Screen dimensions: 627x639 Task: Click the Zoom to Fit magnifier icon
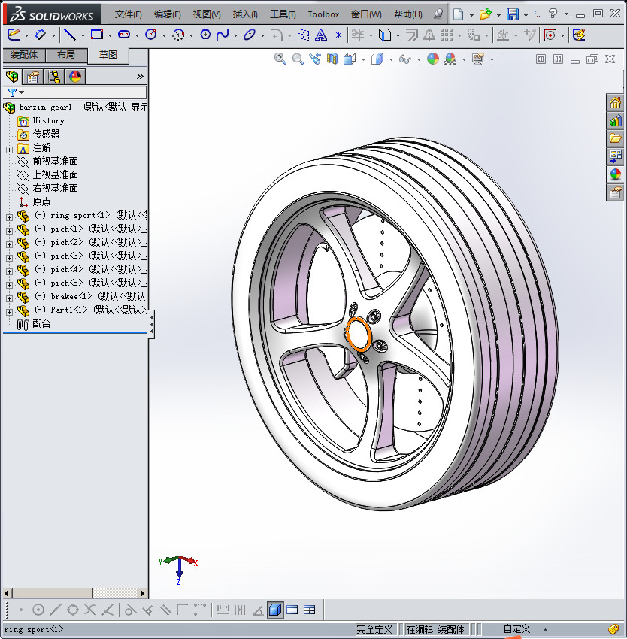(280, 59)
